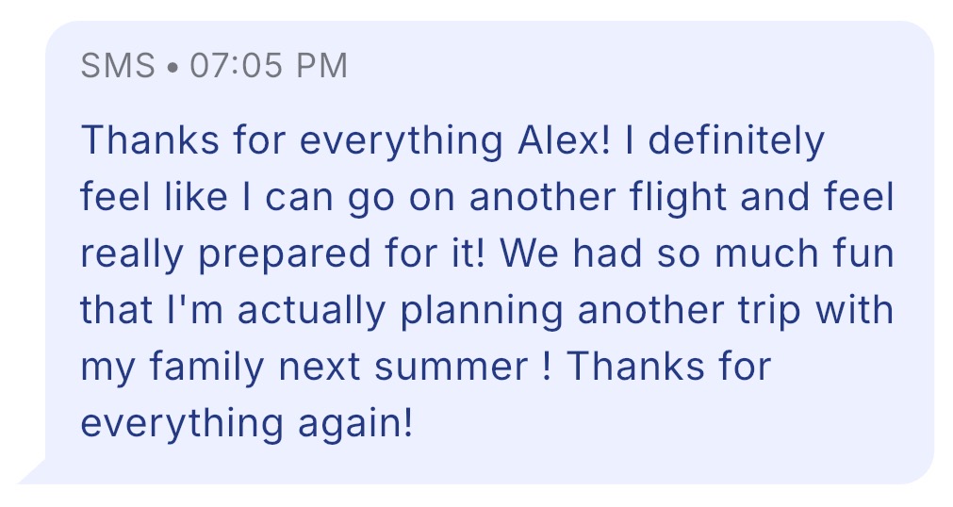
Task: Click the word actually
Action: (x=311, y=311)
